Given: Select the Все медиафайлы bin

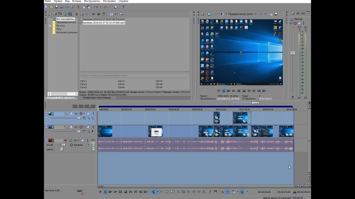Looking at the screenshot, I should (65, 19).
